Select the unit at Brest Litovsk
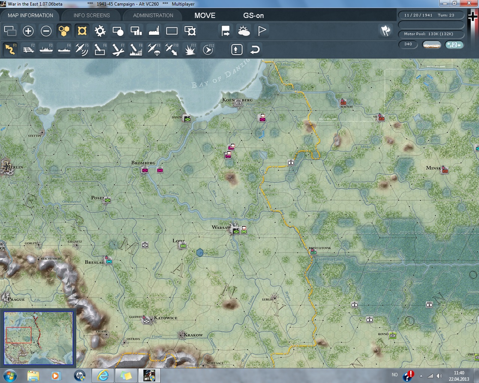The height and width of the screenshot is (383, 479). tap(313, 252)
